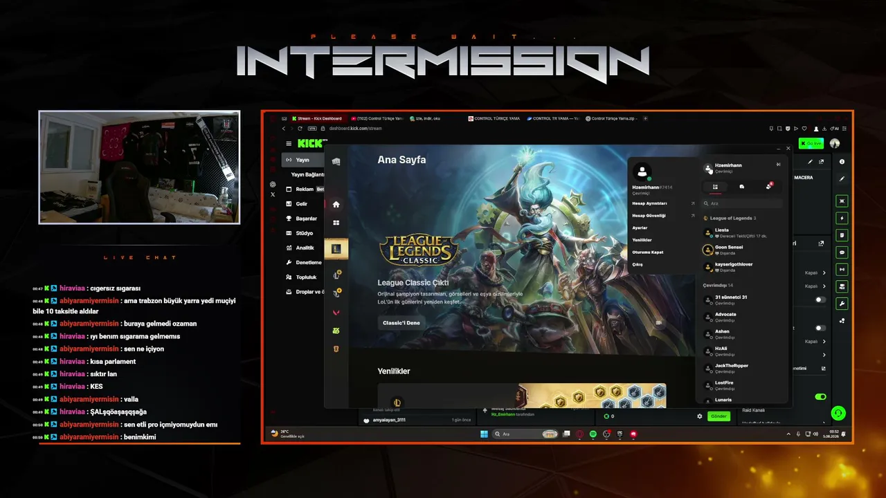
Task: Switch to the Stream - Kick Dashboard tab
Action: pos(318,118)
